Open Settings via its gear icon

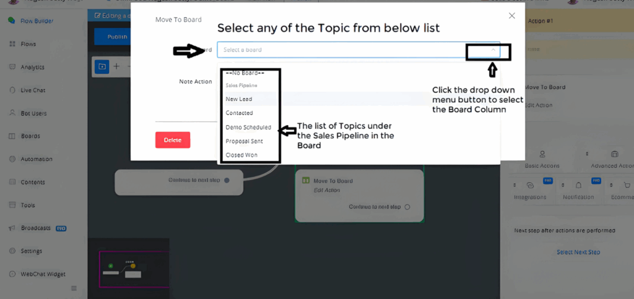click(12, 251)
